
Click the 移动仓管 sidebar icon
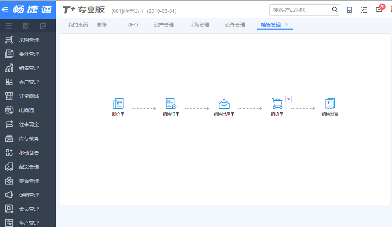coord(9,152)
